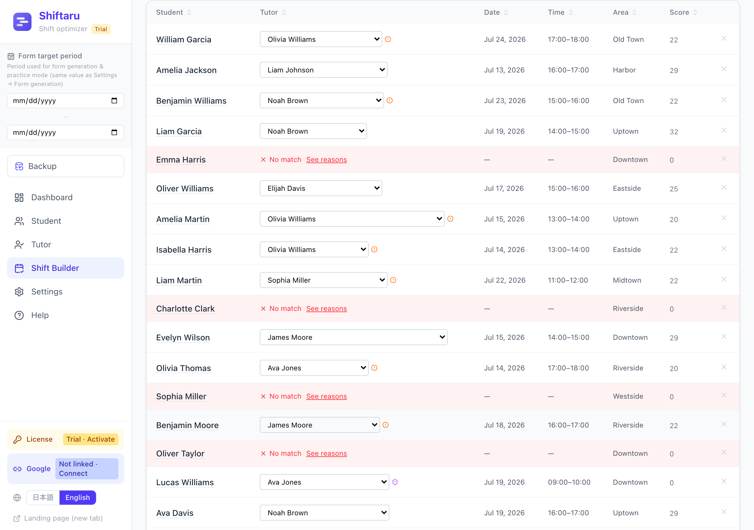Viewport: 754px width, 530px height.
Task: Open tutor dropdown for Benjamin Williams
Action: tap(322, 100)
